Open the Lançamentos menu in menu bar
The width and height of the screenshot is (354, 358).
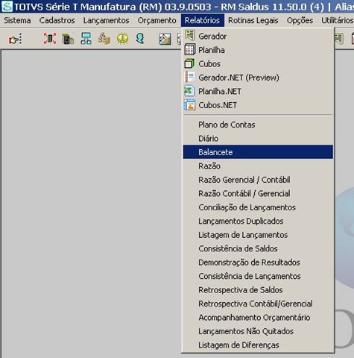[x=106, y=20]
